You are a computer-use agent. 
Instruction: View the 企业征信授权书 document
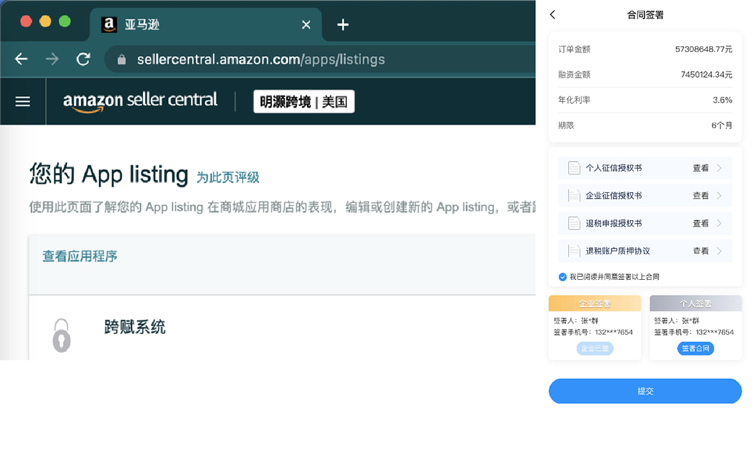point(701,196)
